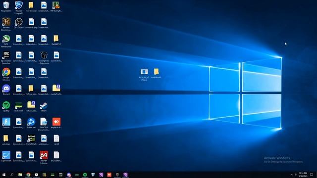
Task: Select the New Text Document file
Action: [x=44, y=125]
